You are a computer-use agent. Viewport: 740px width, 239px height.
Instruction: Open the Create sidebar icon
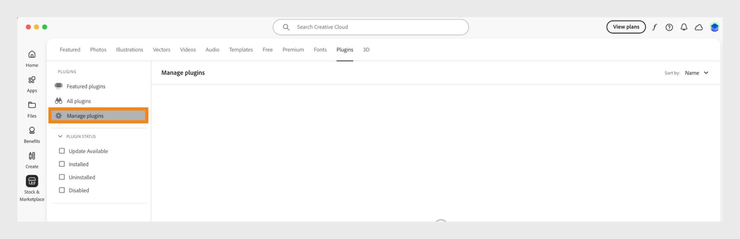tap(32, 156)
